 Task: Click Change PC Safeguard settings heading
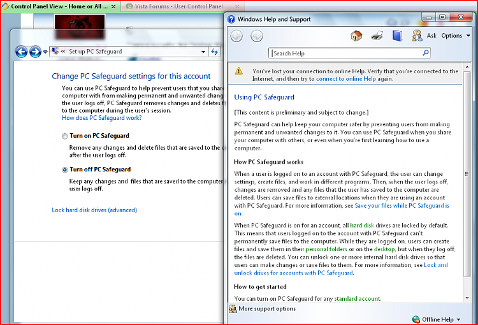tap(131, 76)
